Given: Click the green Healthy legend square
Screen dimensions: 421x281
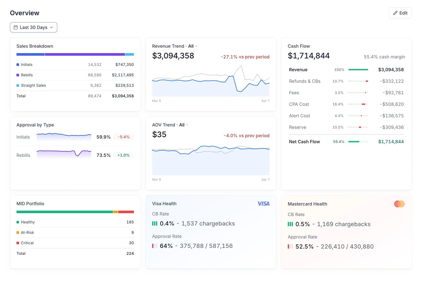Looking at the screenshot, I should [x=18, y=222].
